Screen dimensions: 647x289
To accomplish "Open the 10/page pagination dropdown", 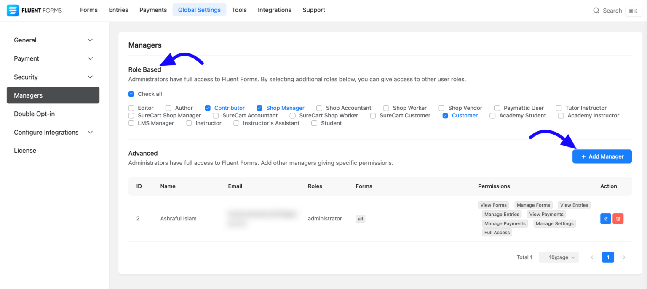I will point(559,257).
